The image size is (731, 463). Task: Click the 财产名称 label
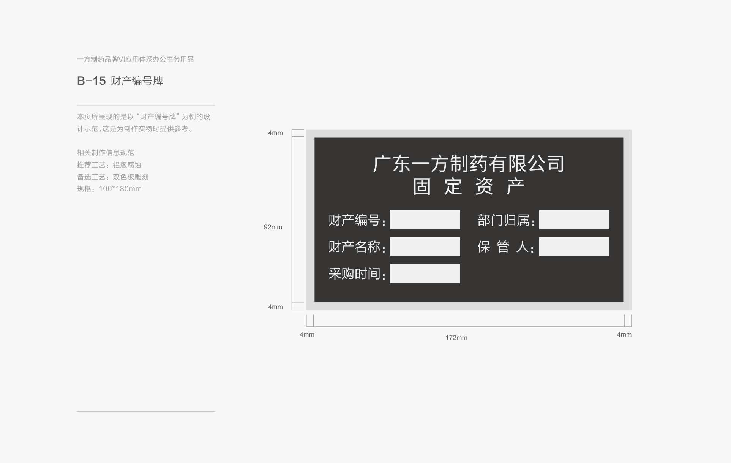pyautogui.click(x=357, y=247)
